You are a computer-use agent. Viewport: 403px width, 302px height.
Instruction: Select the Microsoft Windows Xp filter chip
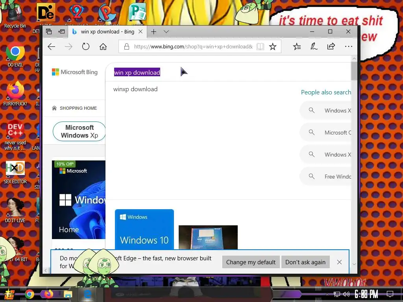[79, 131]
